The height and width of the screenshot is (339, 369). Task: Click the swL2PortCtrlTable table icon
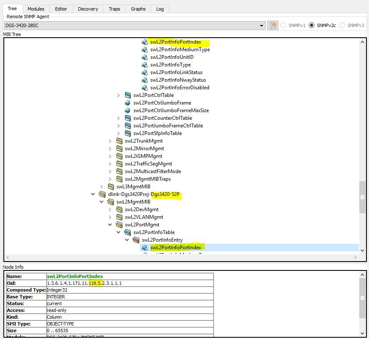pos(128,95)
